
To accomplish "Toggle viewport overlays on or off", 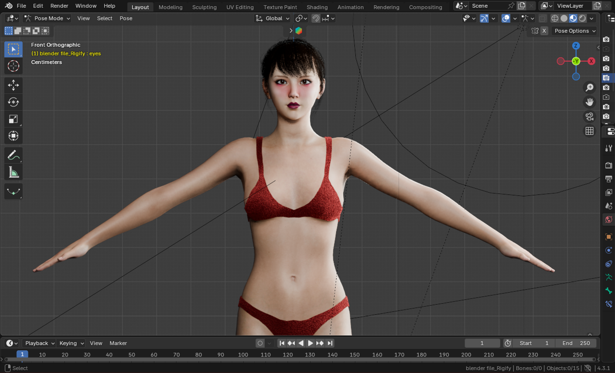I will click(x=506, y=18).
